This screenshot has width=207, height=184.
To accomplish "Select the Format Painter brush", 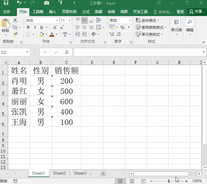I will click(15, 34).
